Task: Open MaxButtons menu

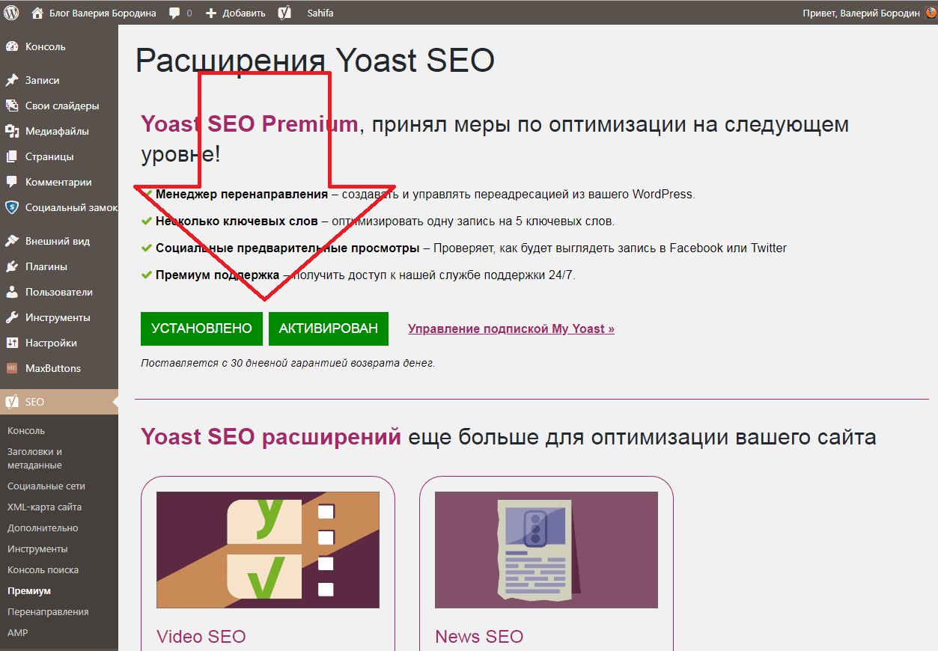Action: pos(53,368)
